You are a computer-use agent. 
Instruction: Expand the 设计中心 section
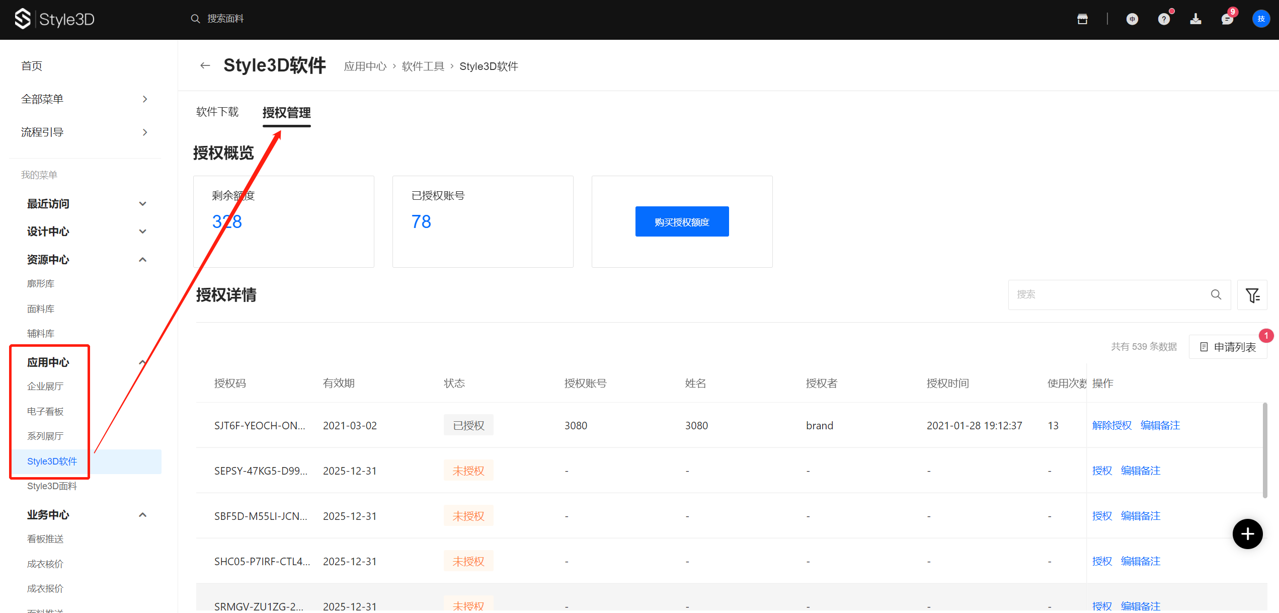point(142,232)
